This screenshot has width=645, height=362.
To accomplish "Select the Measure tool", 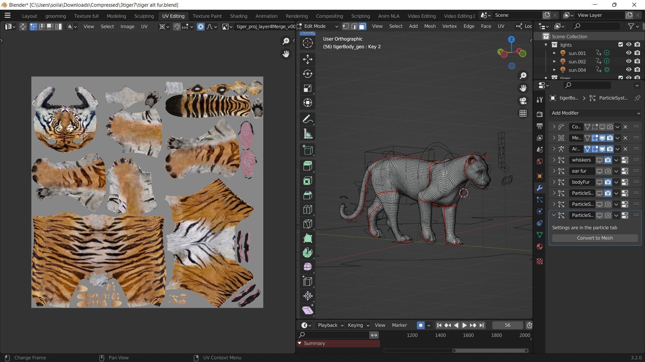I will [307, 134].
